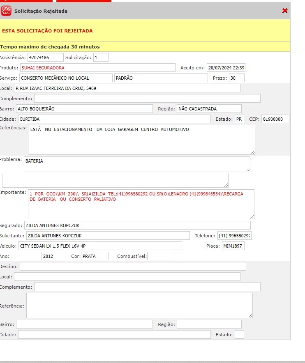Click the destination Referência text area

tap(139, 306)
